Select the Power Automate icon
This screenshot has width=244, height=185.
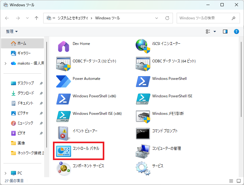[64, 81]
